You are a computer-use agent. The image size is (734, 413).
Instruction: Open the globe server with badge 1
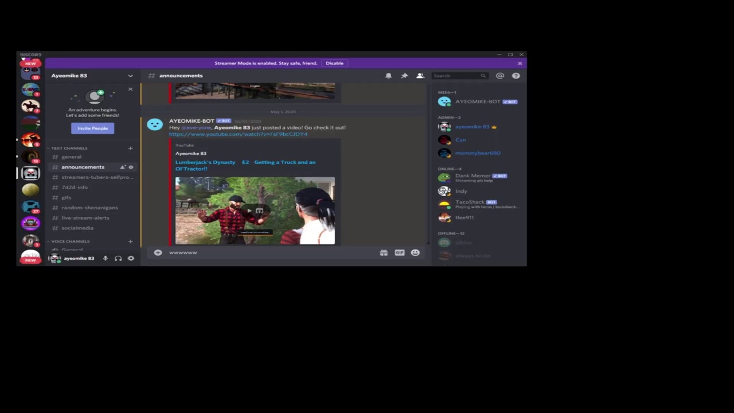(x=30, y=89)
